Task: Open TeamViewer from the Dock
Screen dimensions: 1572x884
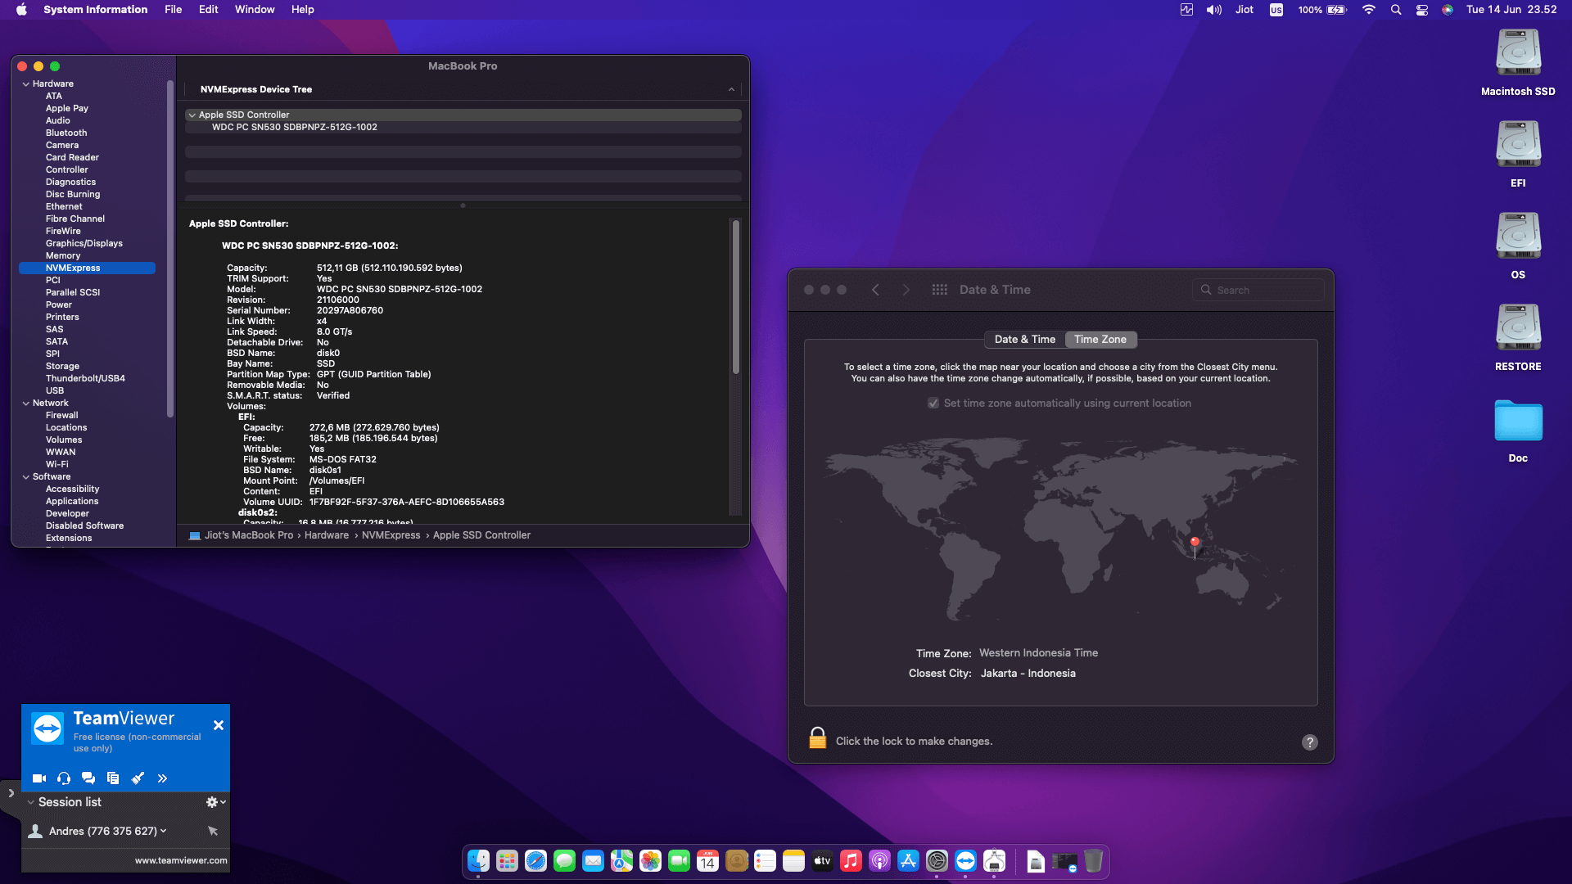Action: pos(965,861)
